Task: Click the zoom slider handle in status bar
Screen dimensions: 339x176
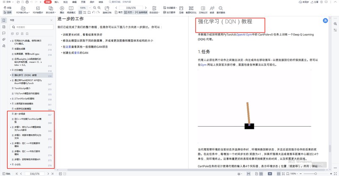Action: (x=316, y=173)
